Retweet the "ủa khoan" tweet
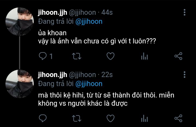 (x=76, y=56)
